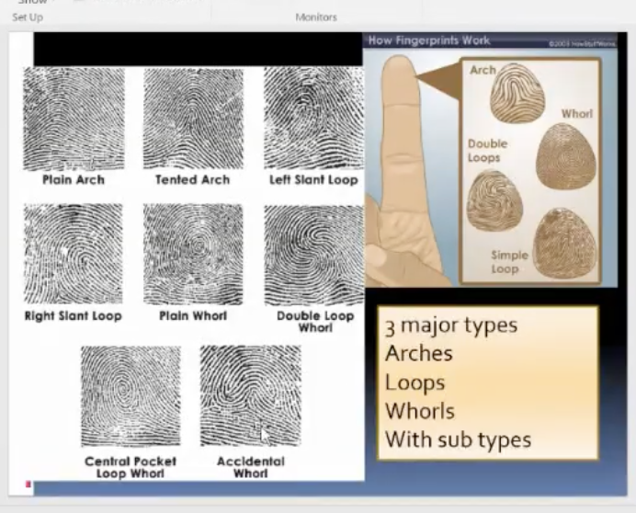Image resolution: width=636 pixels, height=513 pixels.
Task: Click the "Arch" label in the diagram
Action: 483,70
